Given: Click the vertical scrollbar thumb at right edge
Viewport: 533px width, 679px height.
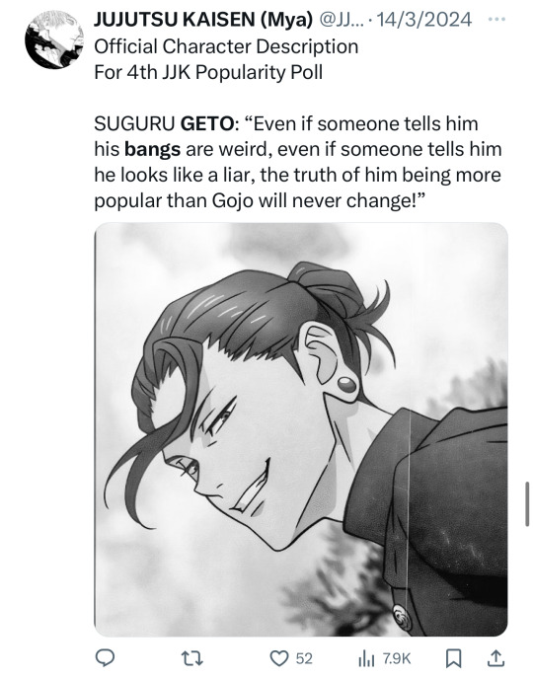Looking at the screenshot, I should [x=527, y=503].
